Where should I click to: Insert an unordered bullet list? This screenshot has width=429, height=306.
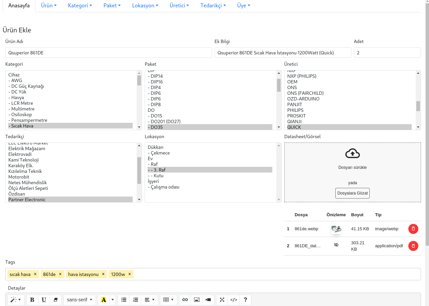124,300
